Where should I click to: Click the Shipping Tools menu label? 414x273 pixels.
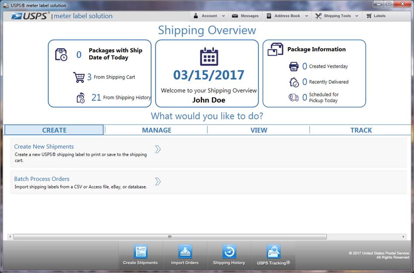pyautogui.click(x=338, y=16)
